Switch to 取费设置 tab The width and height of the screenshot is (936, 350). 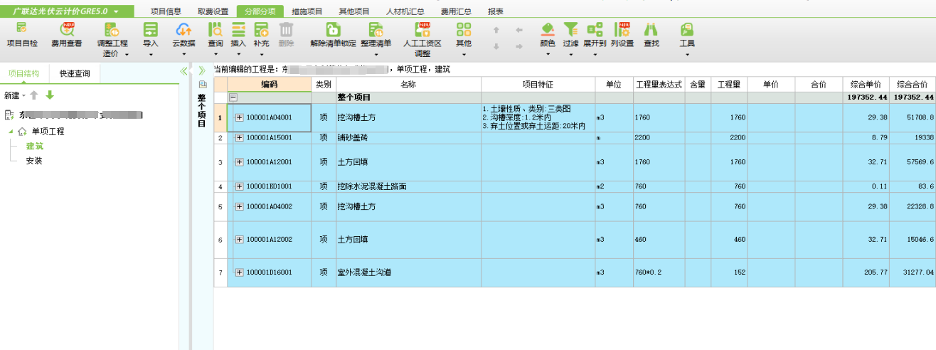point(213,11)
